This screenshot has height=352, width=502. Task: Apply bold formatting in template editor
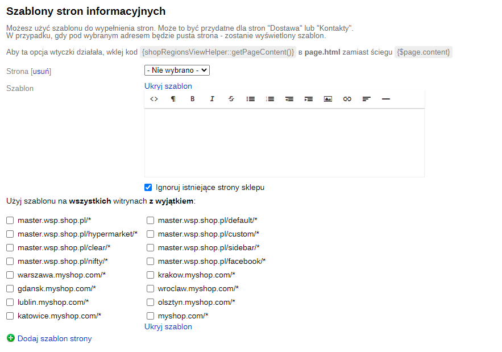click(x=193, y=99)
